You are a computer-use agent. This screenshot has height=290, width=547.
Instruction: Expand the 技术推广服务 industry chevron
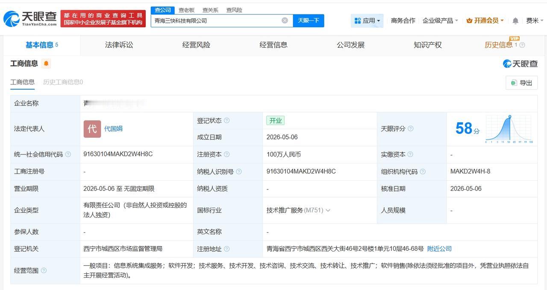[328, 210]
